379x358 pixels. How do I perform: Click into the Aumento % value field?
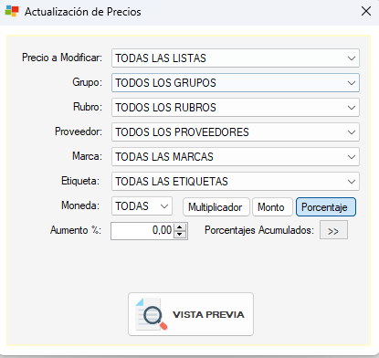click(142, 231)
